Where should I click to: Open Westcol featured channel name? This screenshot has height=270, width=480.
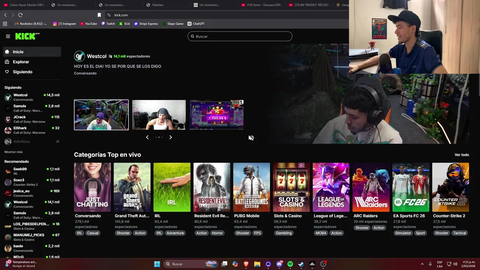tap(97, 56)
